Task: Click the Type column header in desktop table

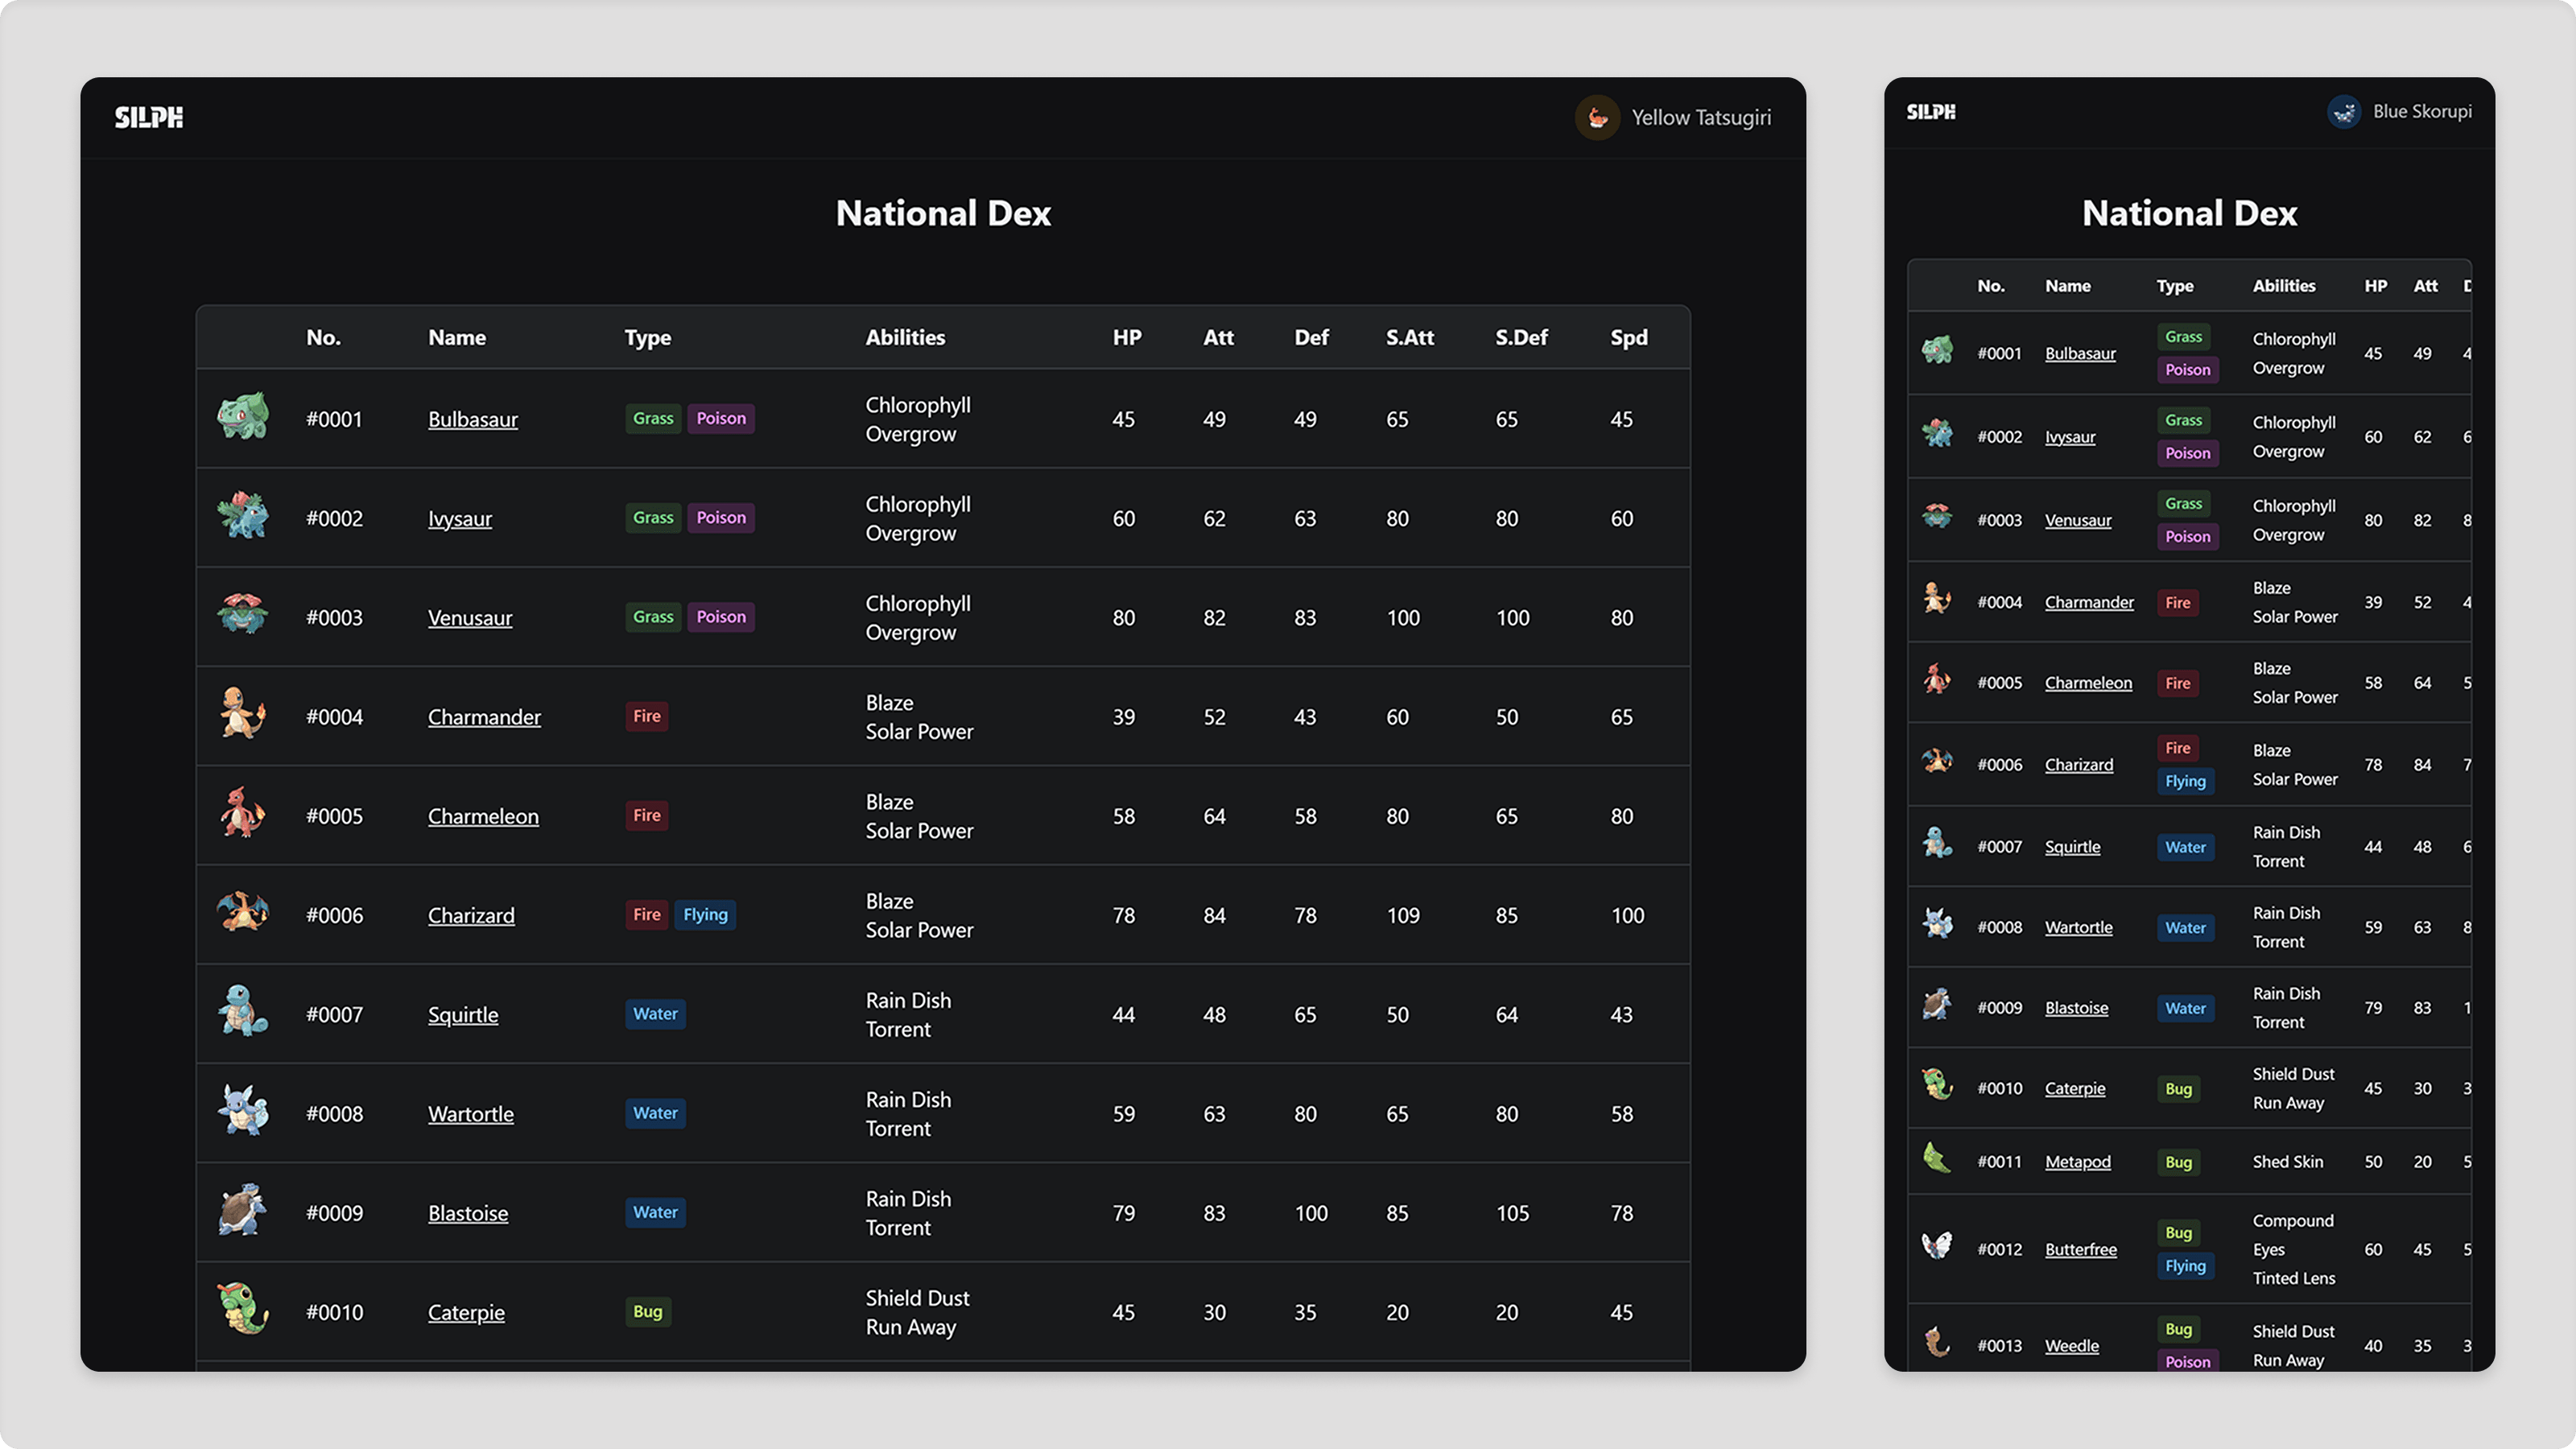Action: coord(648,338)
